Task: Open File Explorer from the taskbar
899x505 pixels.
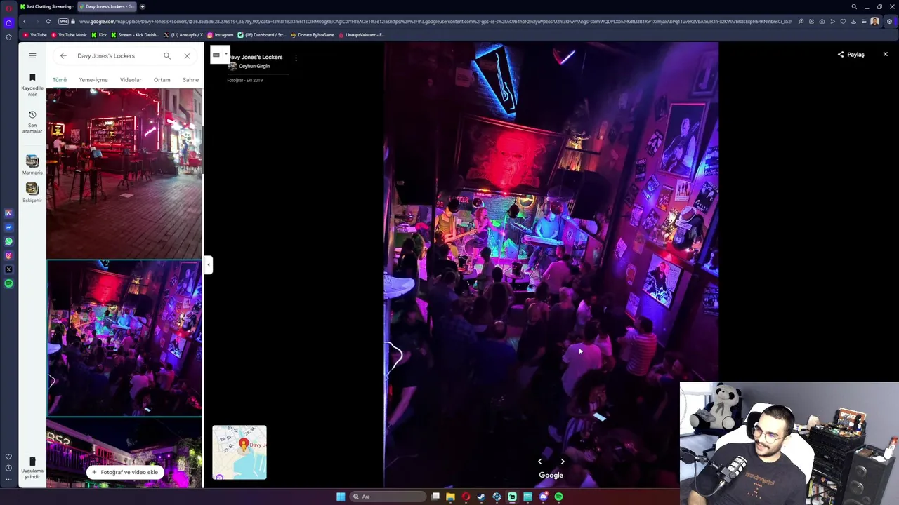Action: (450, 497)
